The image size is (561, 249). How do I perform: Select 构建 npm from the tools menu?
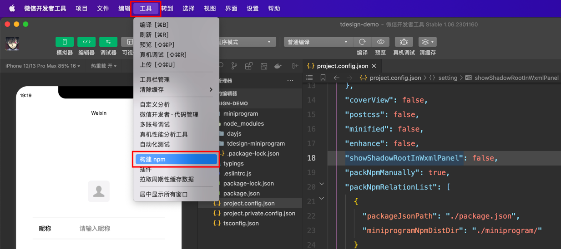point(176,159)
